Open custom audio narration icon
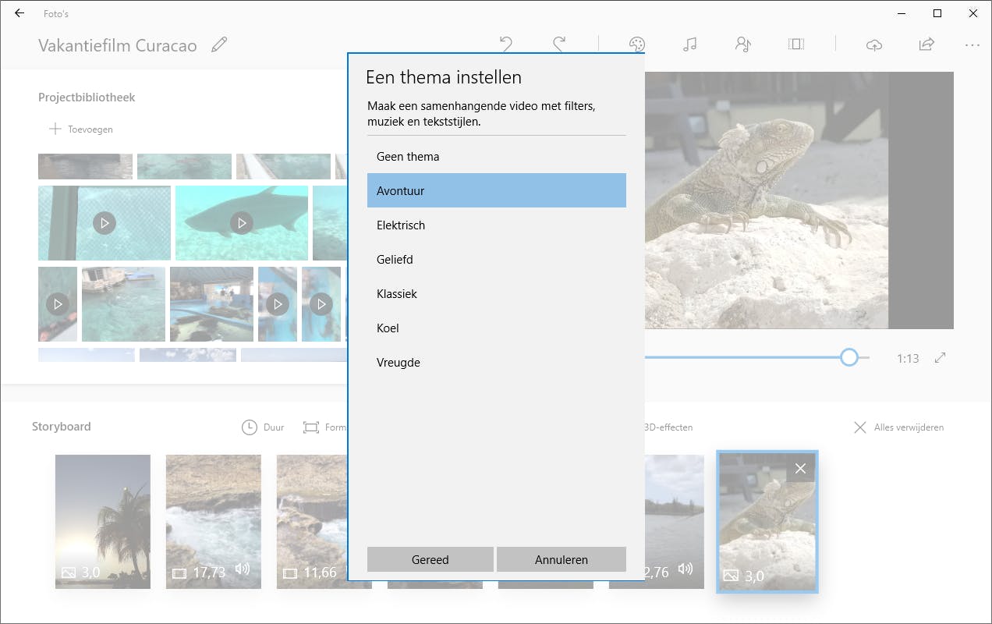This screenshot has width=992, height=624. [x=742, y=44]
